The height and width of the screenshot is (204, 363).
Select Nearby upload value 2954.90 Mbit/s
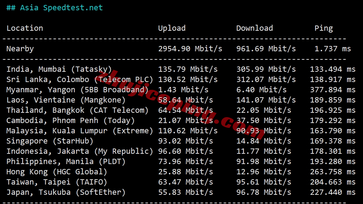[190, 49]
